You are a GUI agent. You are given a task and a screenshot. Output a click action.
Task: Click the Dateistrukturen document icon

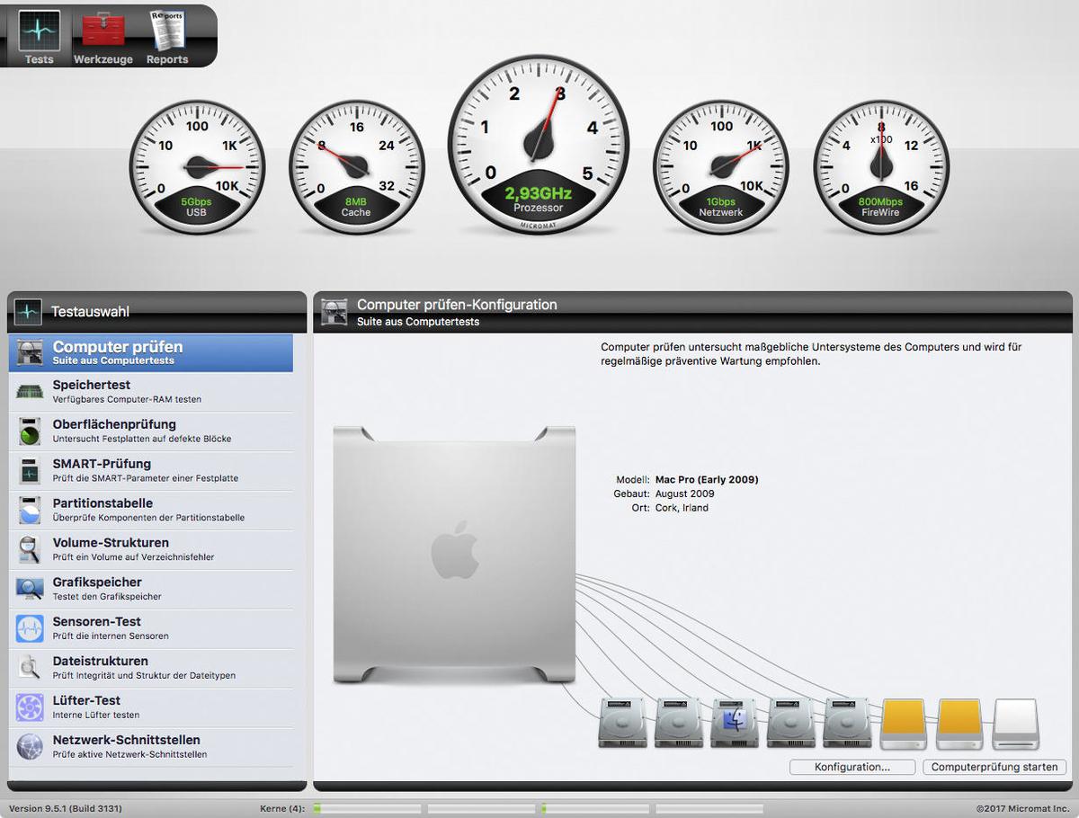[30, 668]
